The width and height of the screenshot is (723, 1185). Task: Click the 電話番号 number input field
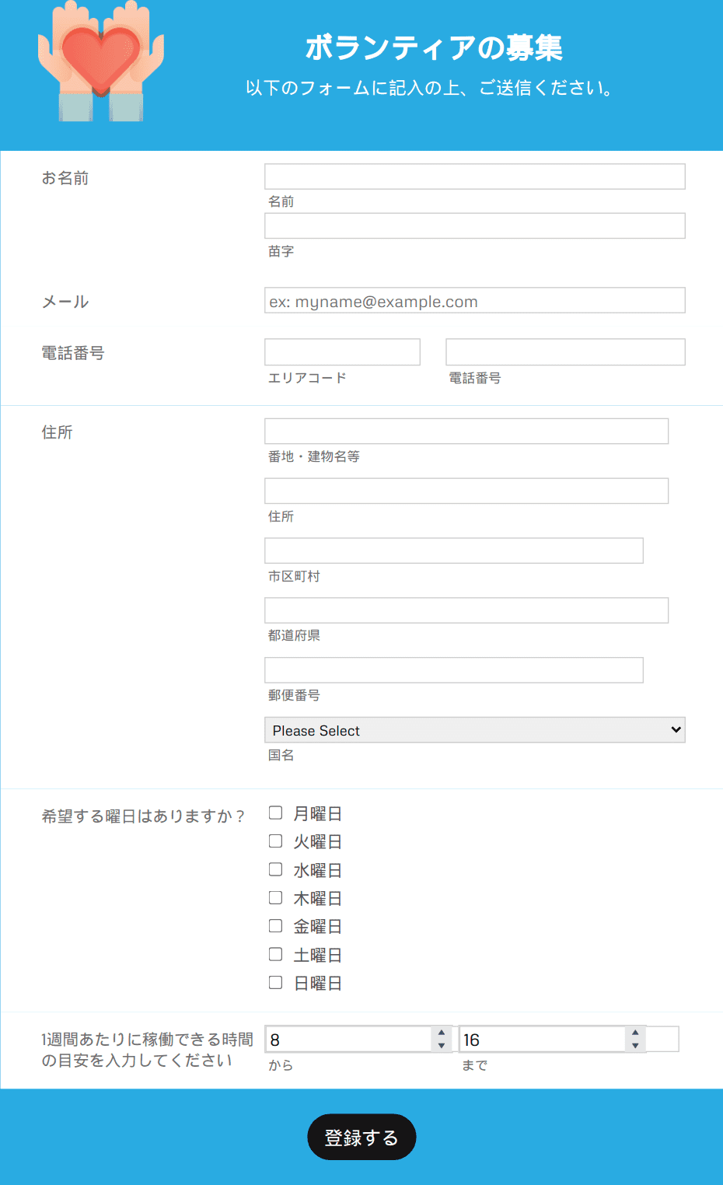pos(565,352)
